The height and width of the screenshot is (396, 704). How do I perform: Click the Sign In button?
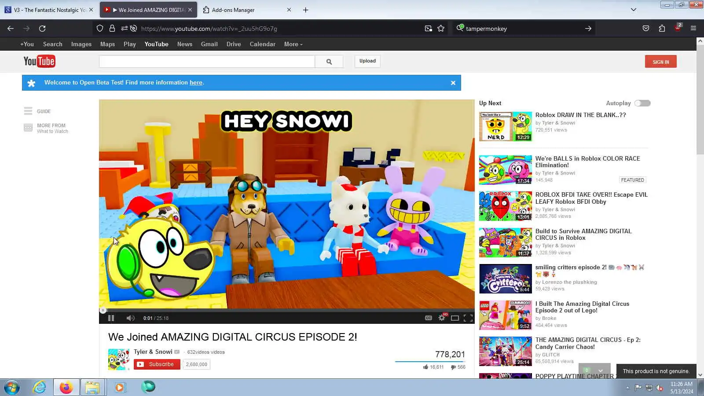point(661,62)
